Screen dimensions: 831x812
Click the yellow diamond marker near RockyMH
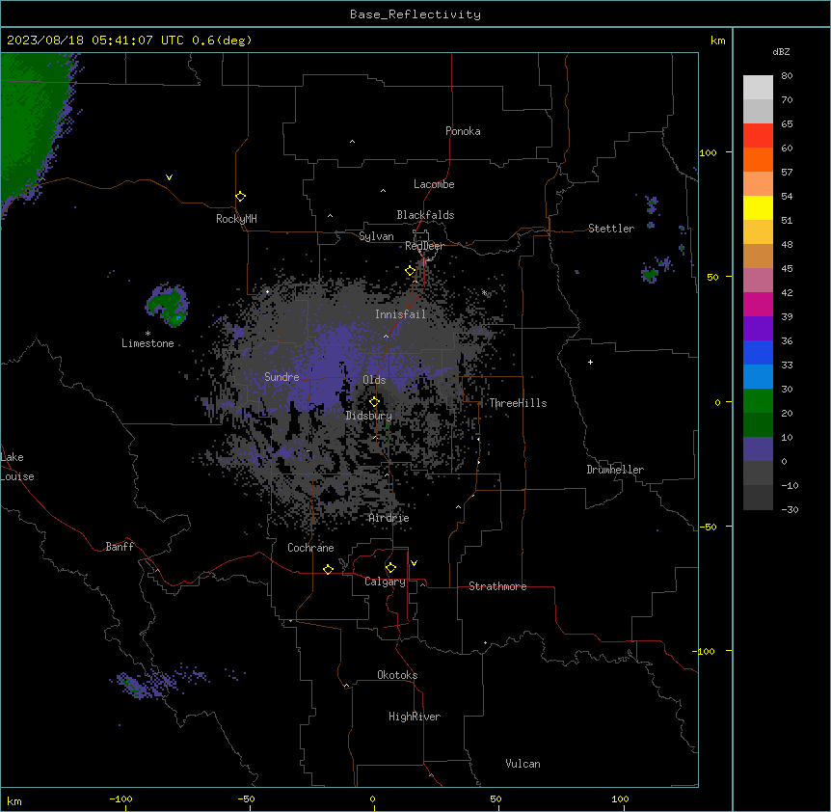tap(240, 197)
